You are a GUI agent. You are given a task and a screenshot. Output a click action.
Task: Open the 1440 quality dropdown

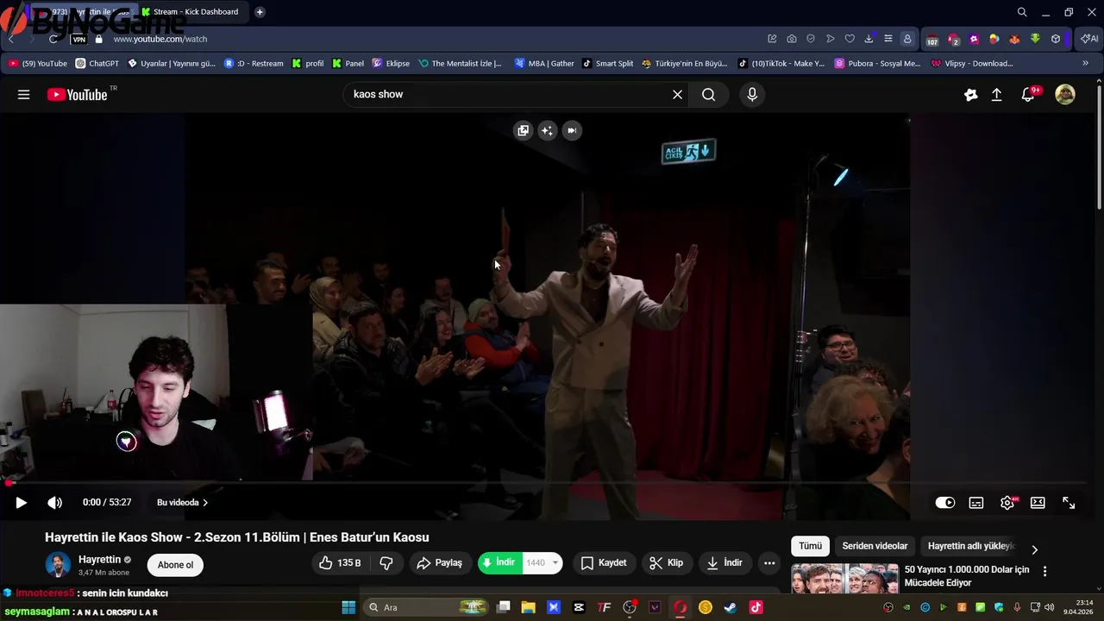pyautogui.click(x=543, y=563)
